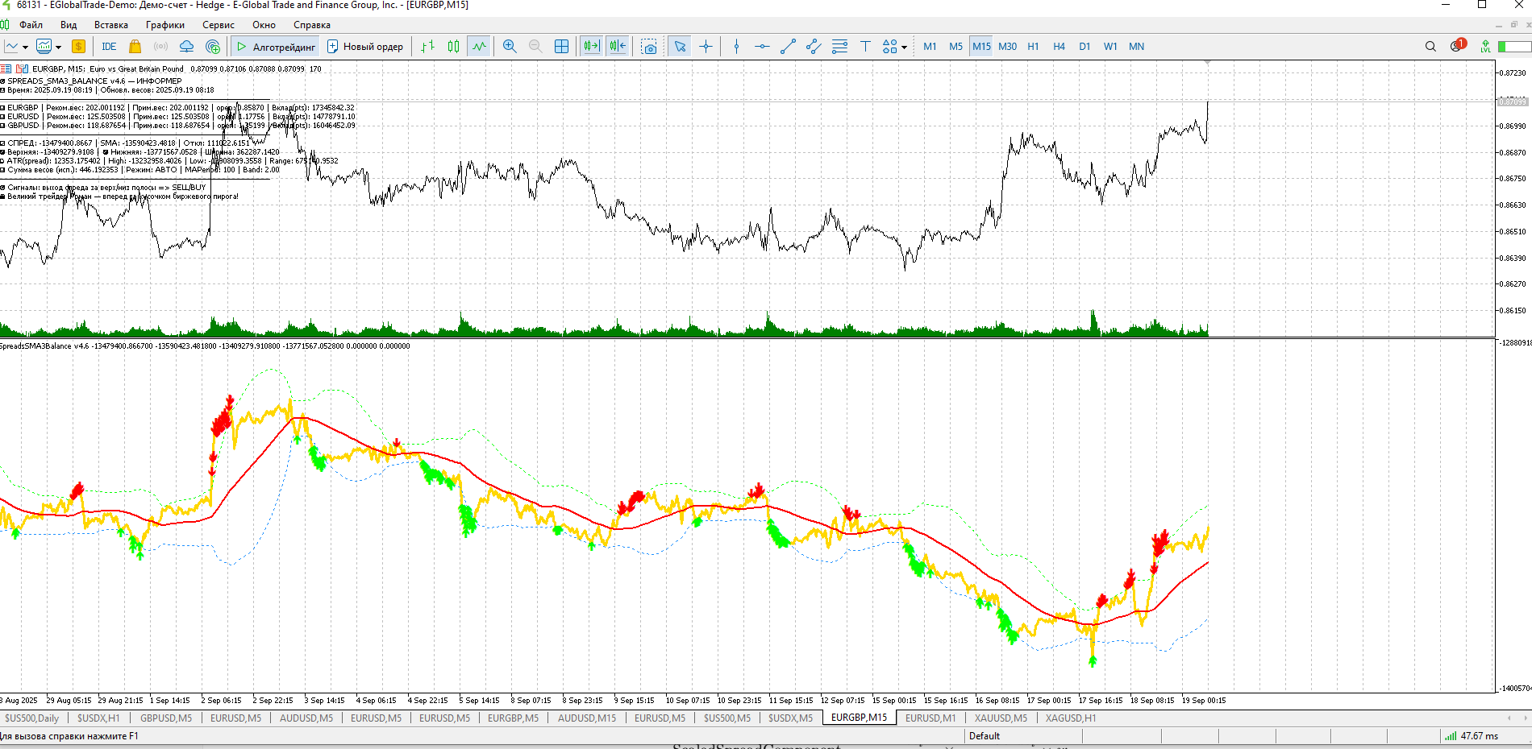This screenshot has width=1532, height=749.
Task: Toggle chart shift from right edge
Action: coord(618,47)
